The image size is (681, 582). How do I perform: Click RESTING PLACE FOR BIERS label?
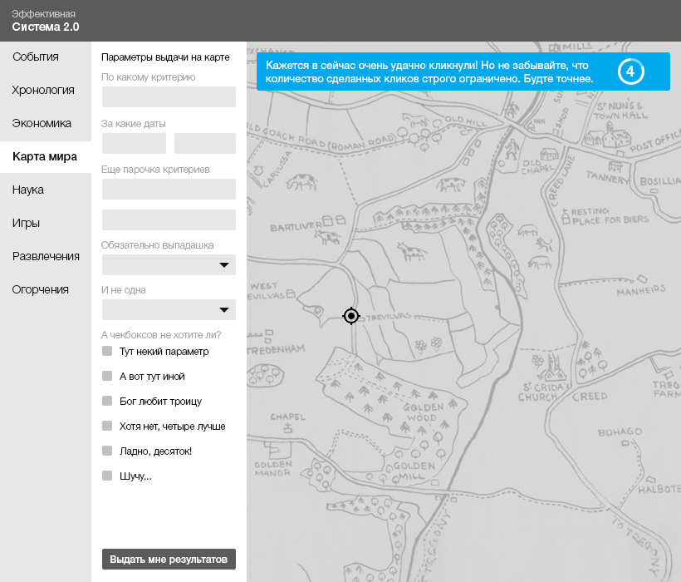click(610, 216)
